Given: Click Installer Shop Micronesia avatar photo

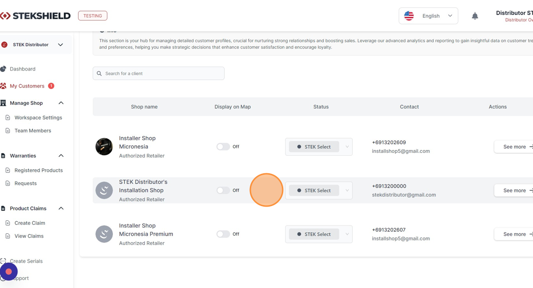Looking at the screenshot, I should (x=104, y=147).
